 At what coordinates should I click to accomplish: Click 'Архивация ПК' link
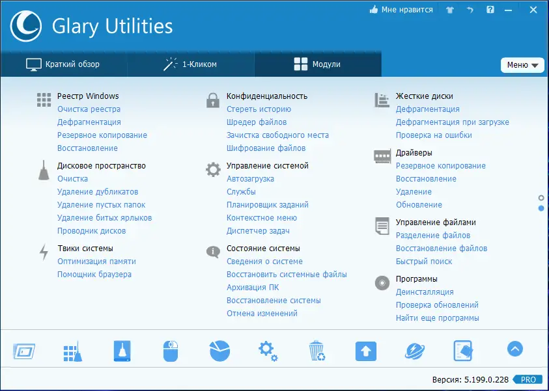(253, 288)
